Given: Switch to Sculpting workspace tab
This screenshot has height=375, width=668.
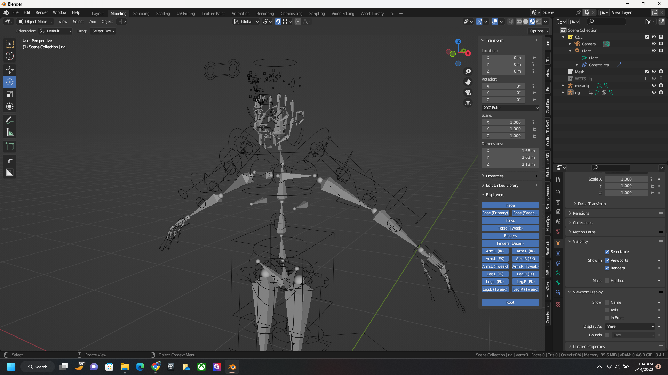Looking at the screenshot, I should pos(141,14).
